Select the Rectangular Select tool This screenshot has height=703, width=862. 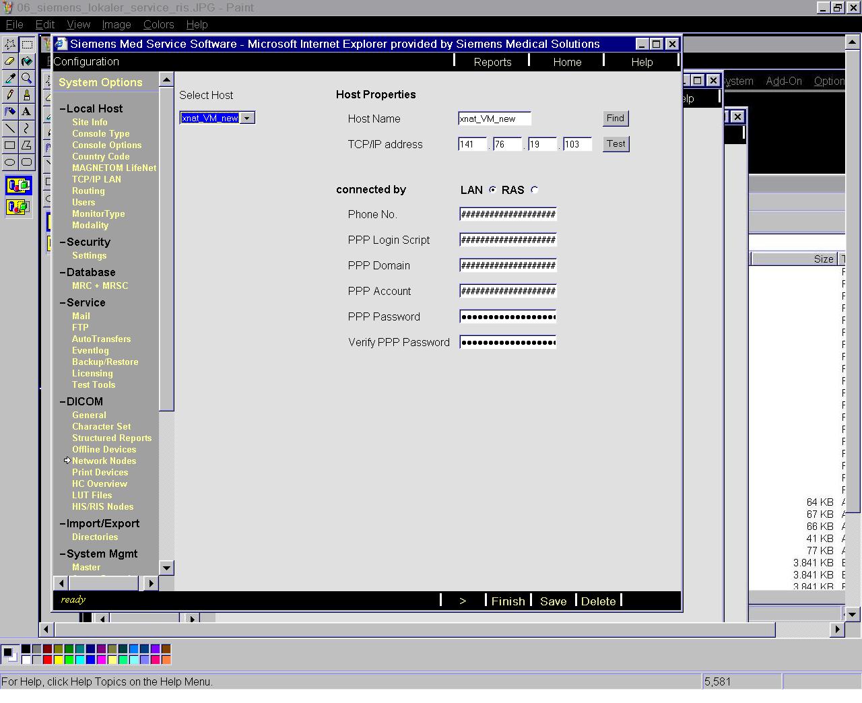click(26, 44)
